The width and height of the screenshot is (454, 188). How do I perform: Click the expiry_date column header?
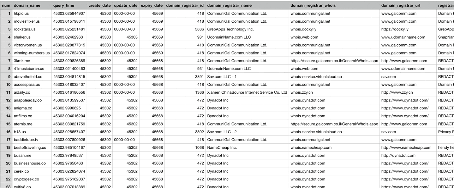152,6
